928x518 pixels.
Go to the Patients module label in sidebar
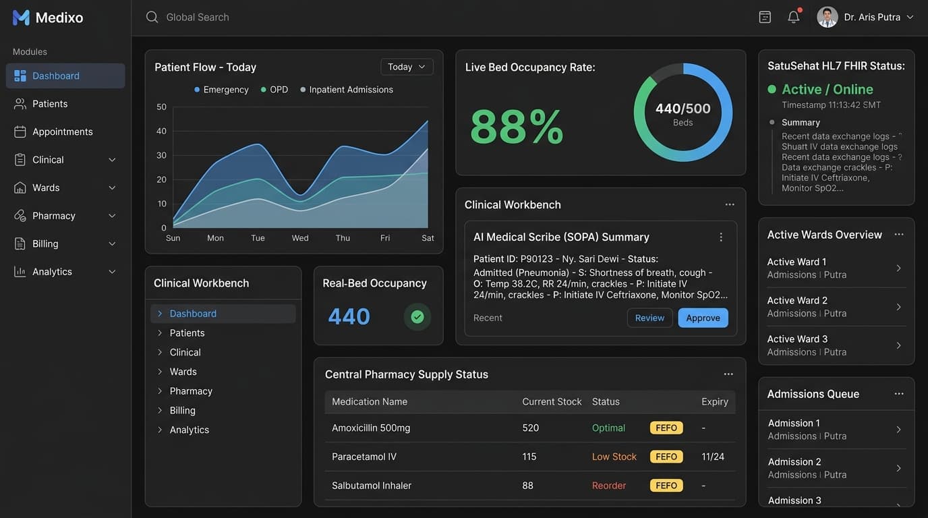tap(50, 104)
